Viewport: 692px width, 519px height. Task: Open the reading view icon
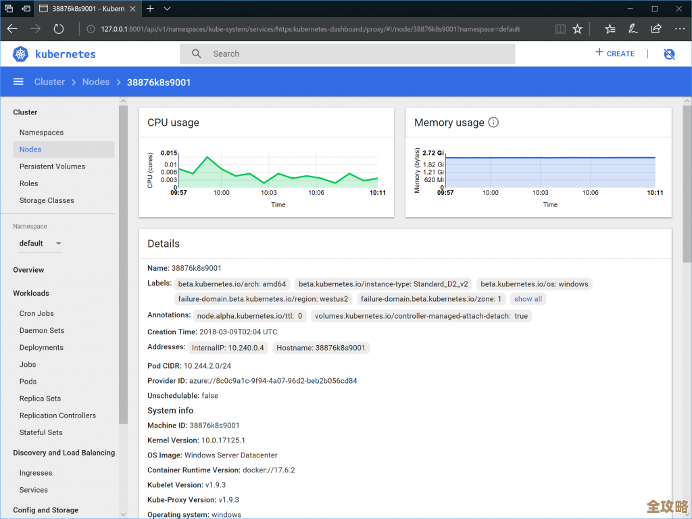(560, 29)
